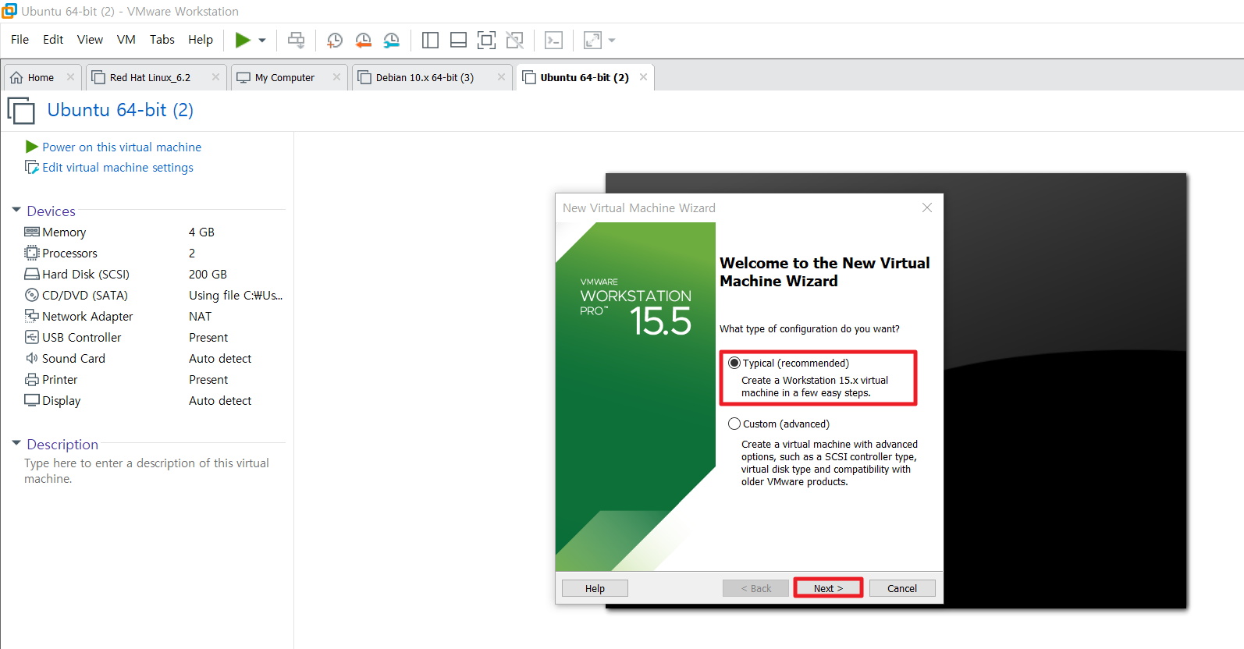
Task: Click the 4 GB memory value
Action: [201, 232]
